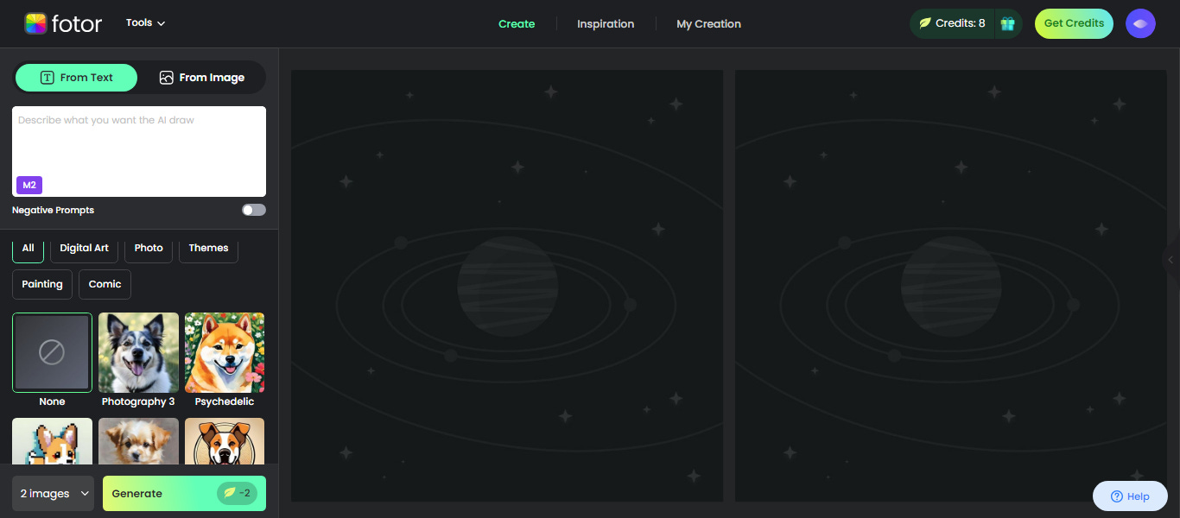
Task: Open the Tools dropdown menu
Action: click(x=145, y=23)
